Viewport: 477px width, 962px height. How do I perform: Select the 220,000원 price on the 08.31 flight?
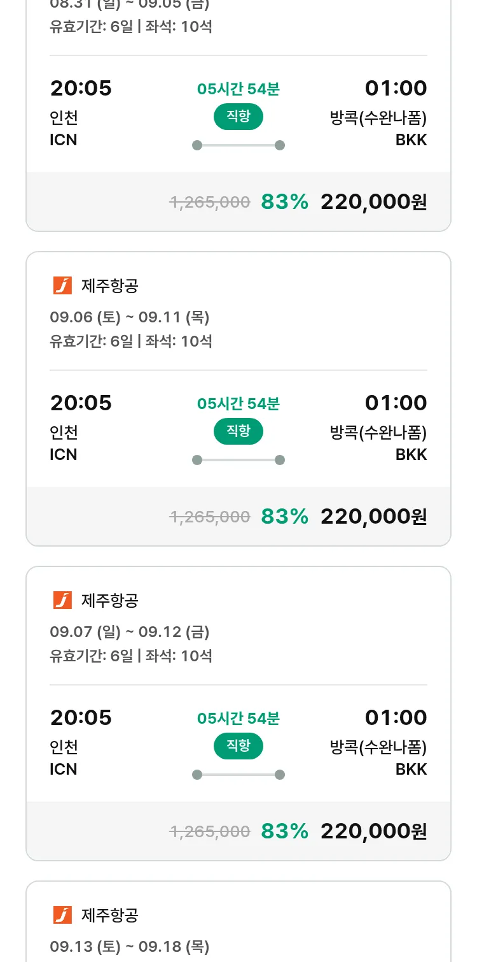(x=373, y=202)
